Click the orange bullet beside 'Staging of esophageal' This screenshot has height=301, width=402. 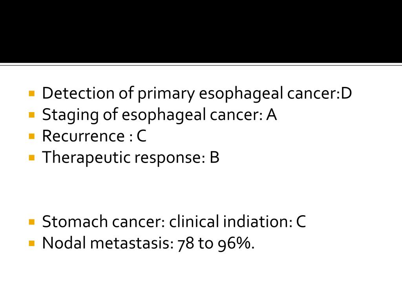(32, 115)
